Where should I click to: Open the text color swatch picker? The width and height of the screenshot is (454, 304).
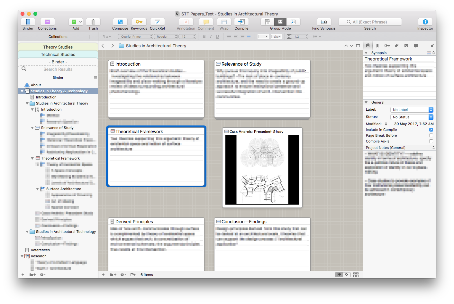pos(263,37)
